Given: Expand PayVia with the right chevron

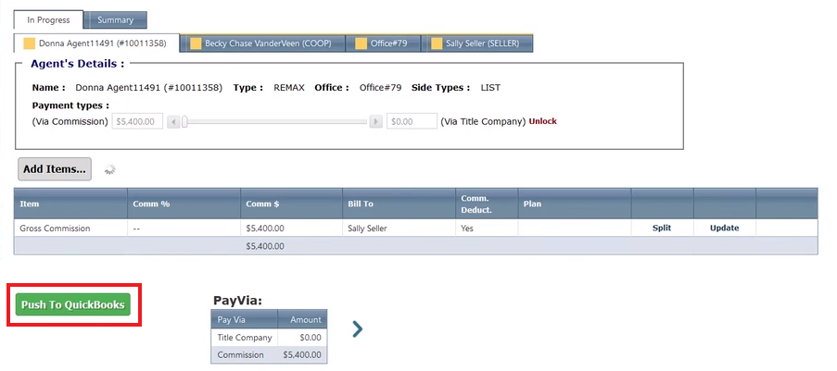Looking at the screenshot, I should point(358,328).
